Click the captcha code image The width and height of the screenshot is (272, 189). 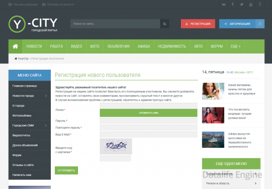tap(116, 146)
